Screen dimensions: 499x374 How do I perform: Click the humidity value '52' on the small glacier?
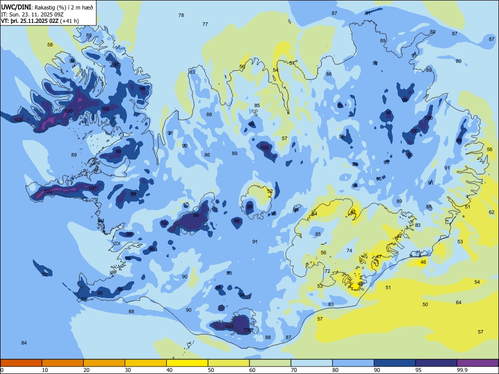tap(270, 191)
